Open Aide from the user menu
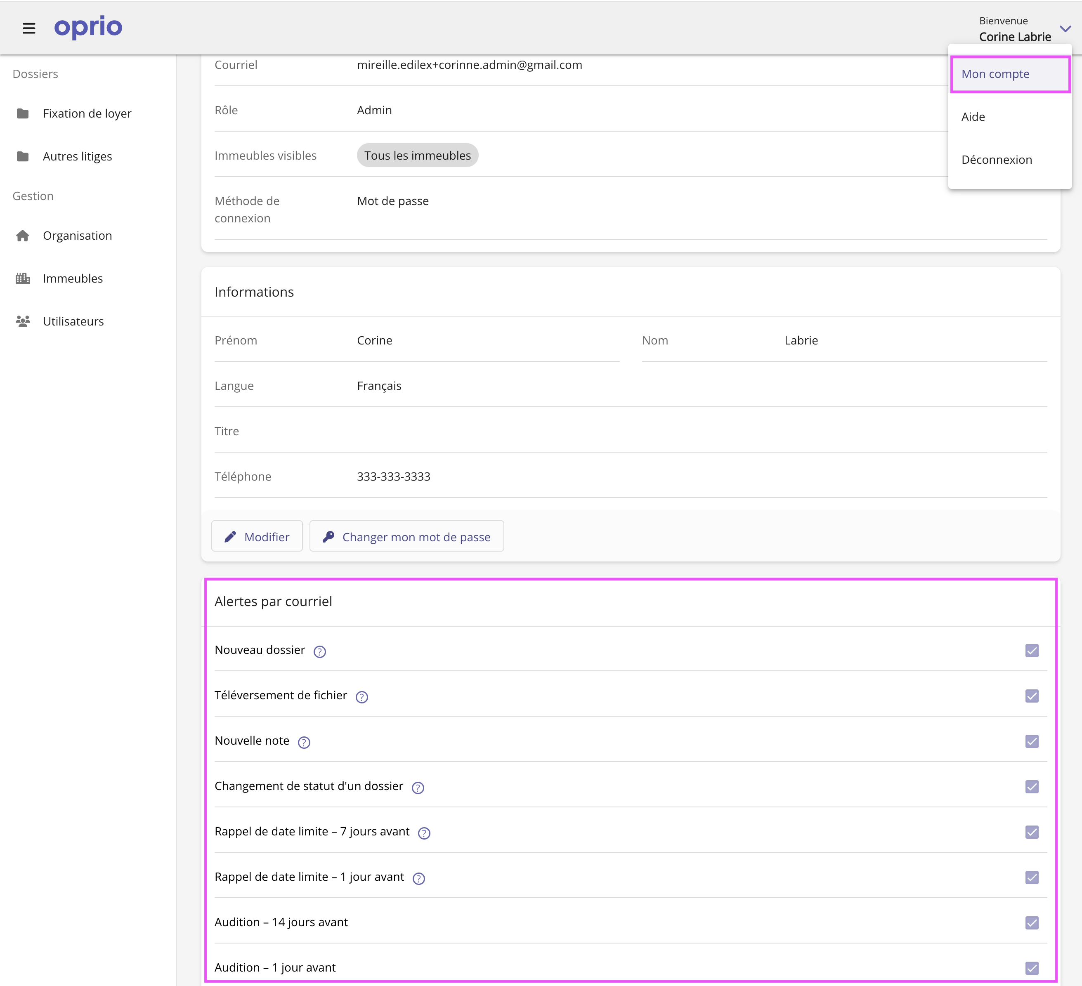The width and height of the screenshot is (1082, 986). point(973,117)
